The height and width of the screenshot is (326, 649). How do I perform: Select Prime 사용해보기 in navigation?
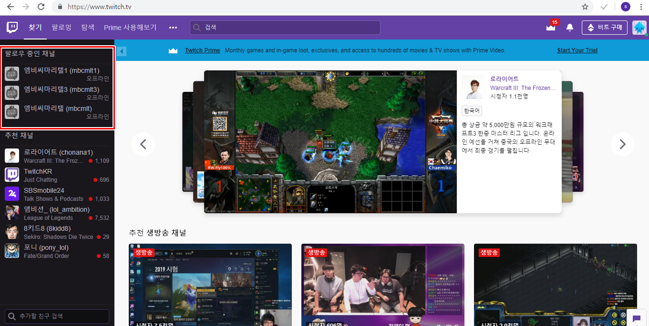[130, 28]
